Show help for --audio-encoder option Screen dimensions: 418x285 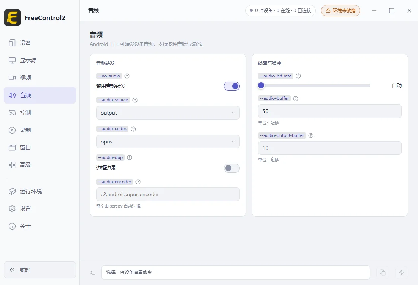pyautogui.click(x=138, y=182)
